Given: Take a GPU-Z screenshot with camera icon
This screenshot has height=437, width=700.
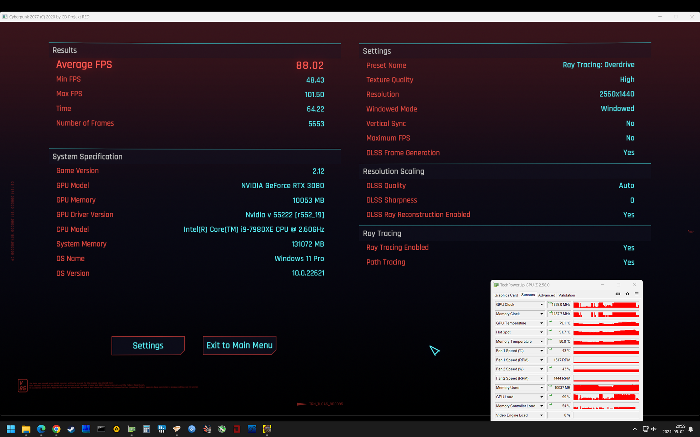Looking at the screenshot, I should [618, 294].
